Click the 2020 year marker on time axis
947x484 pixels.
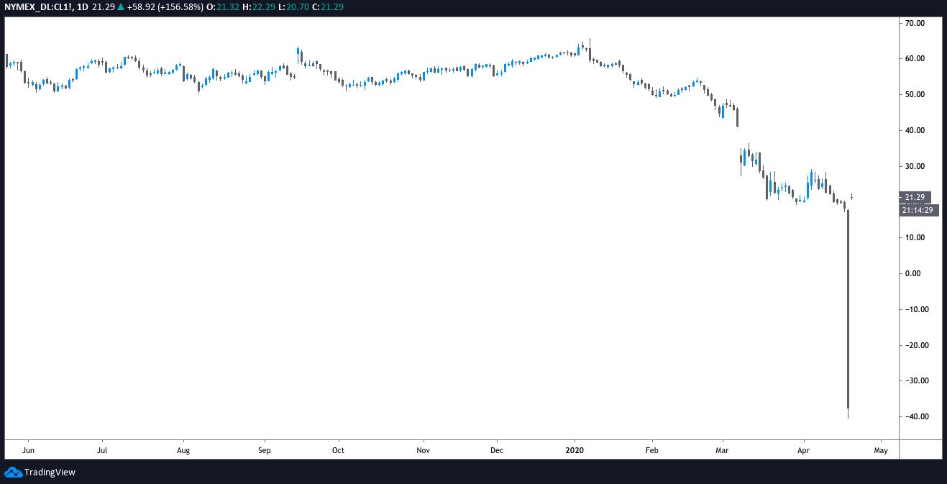coord(575,450)
